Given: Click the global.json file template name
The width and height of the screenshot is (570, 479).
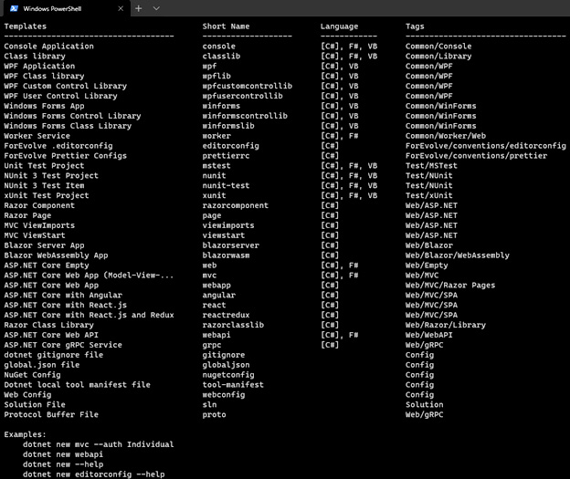Looking at the screenshot, I should click(x=42, y=365).
